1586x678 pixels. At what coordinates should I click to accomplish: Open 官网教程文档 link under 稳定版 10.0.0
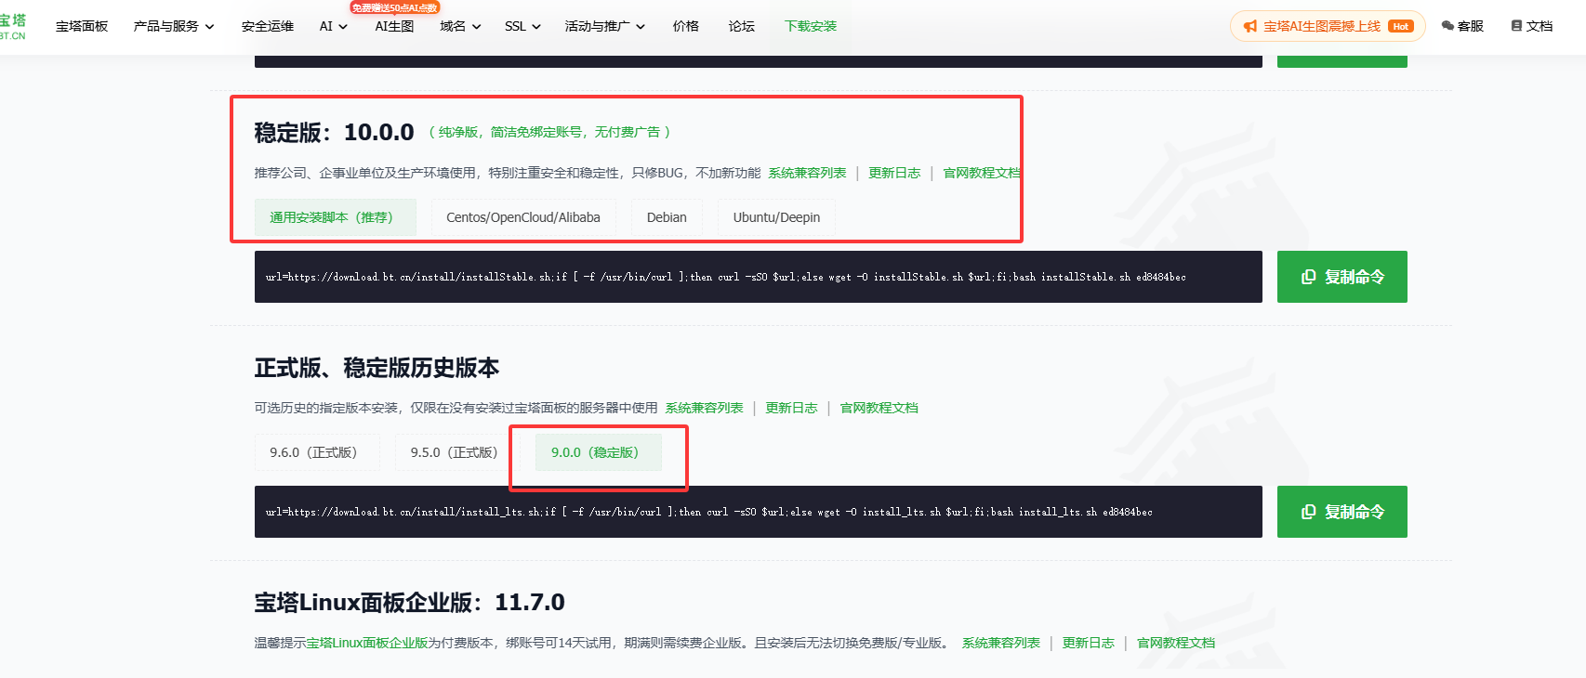[x=982, y=173]
